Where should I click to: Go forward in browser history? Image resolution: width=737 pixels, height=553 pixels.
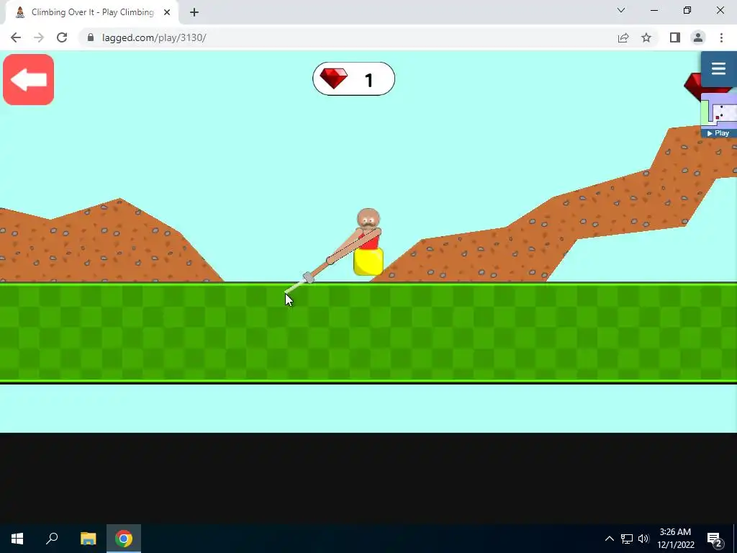[x=39, y=37]
